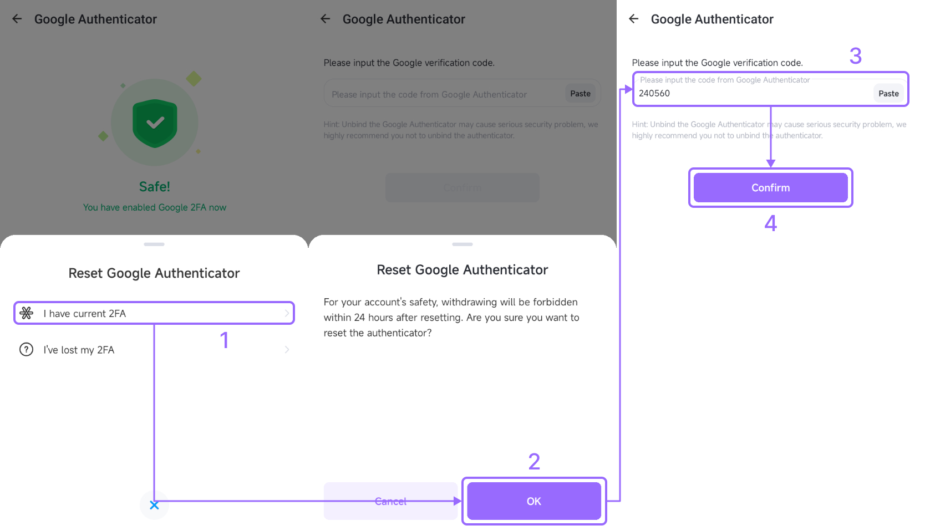Select the I've lost my 2FA option
The width and height of the screenshot is (925, 526).
(x=154, y=350)
